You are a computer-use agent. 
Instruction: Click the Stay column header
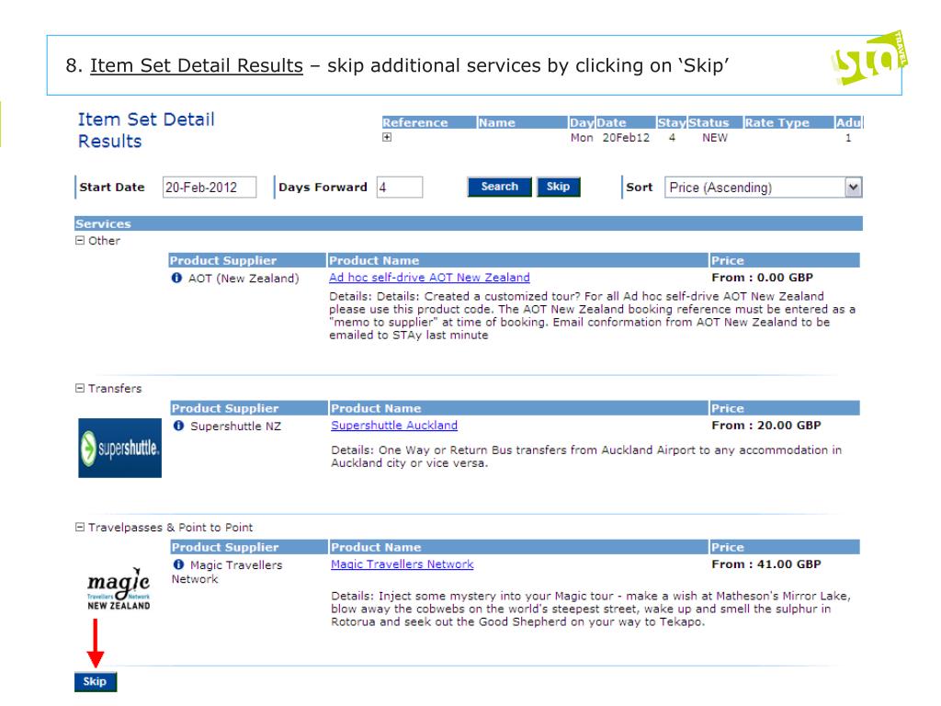(x=672, y=122)
